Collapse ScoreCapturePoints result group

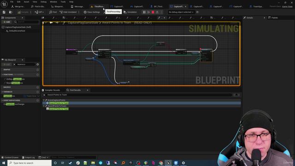pyautogui.click(x=44, y=100)
